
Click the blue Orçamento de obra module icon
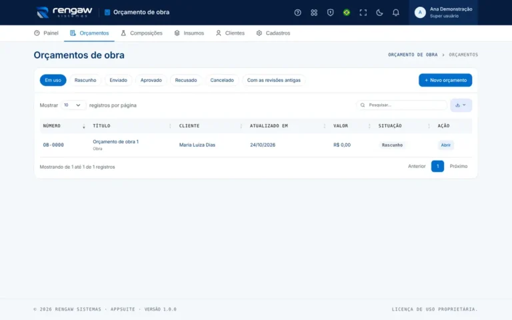(x=107, y=13)
